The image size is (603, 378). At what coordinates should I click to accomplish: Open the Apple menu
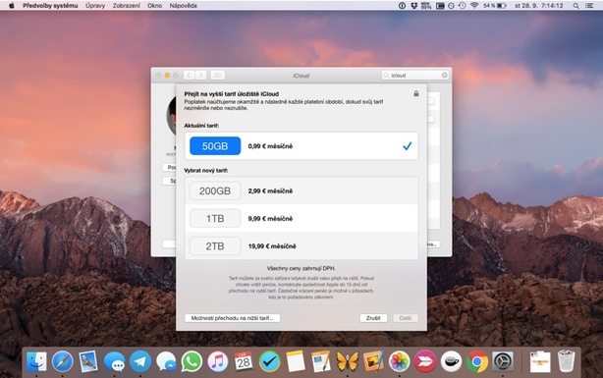coord(11,5)
